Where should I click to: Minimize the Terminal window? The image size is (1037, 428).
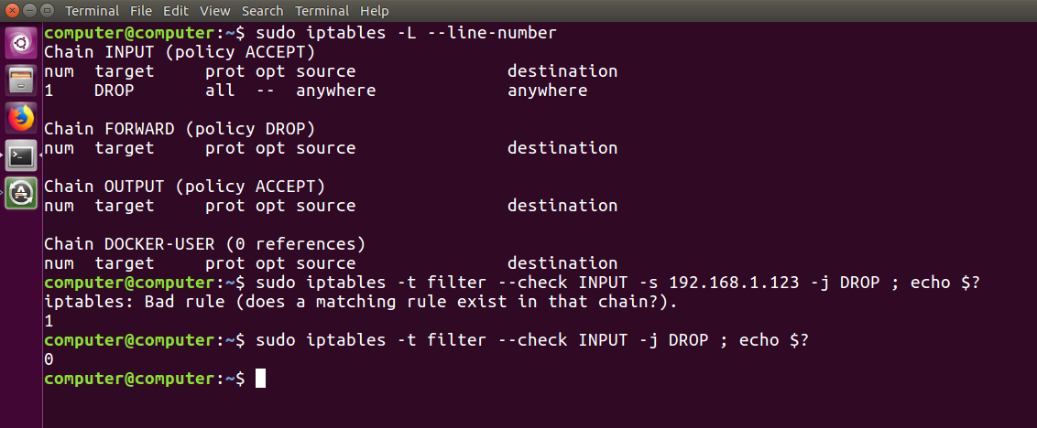point(27,11)
